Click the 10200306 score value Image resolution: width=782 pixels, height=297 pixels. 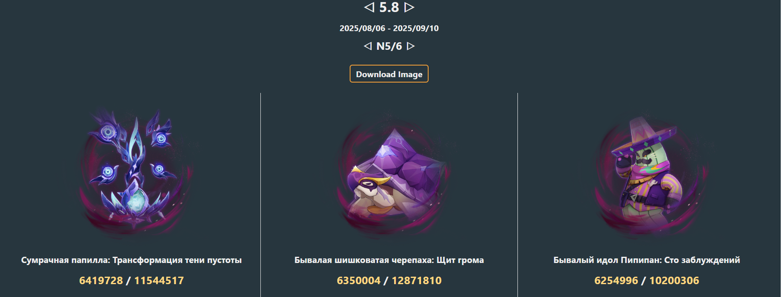674,280
